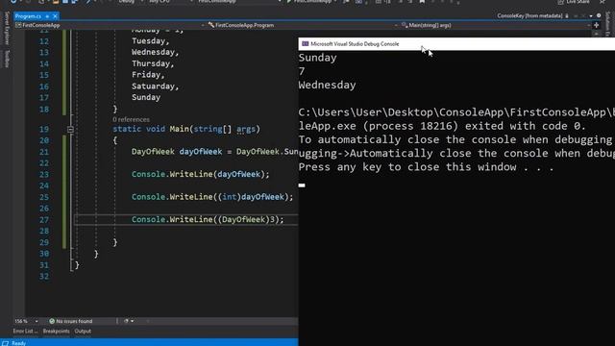
Task: Click 'Press any key to close this window' text
Action: 407,167
